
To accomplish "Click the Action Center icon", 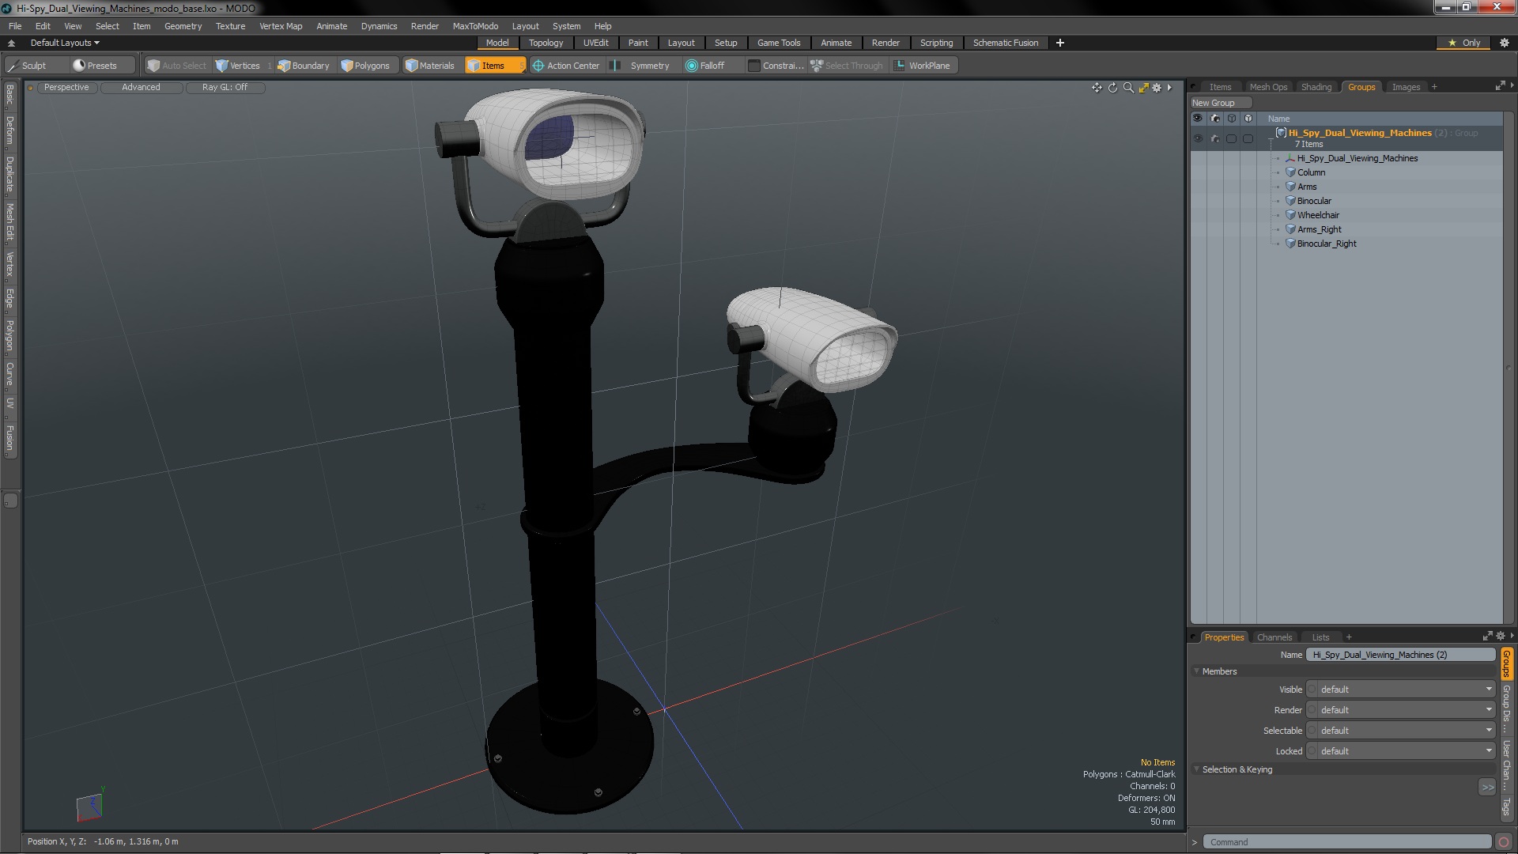I will click(537, 66).
